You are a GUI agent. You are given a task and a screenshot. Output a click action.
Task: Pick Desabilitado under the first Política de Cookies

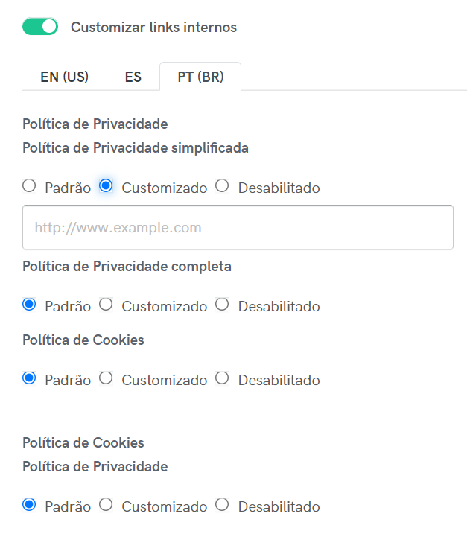222,378
